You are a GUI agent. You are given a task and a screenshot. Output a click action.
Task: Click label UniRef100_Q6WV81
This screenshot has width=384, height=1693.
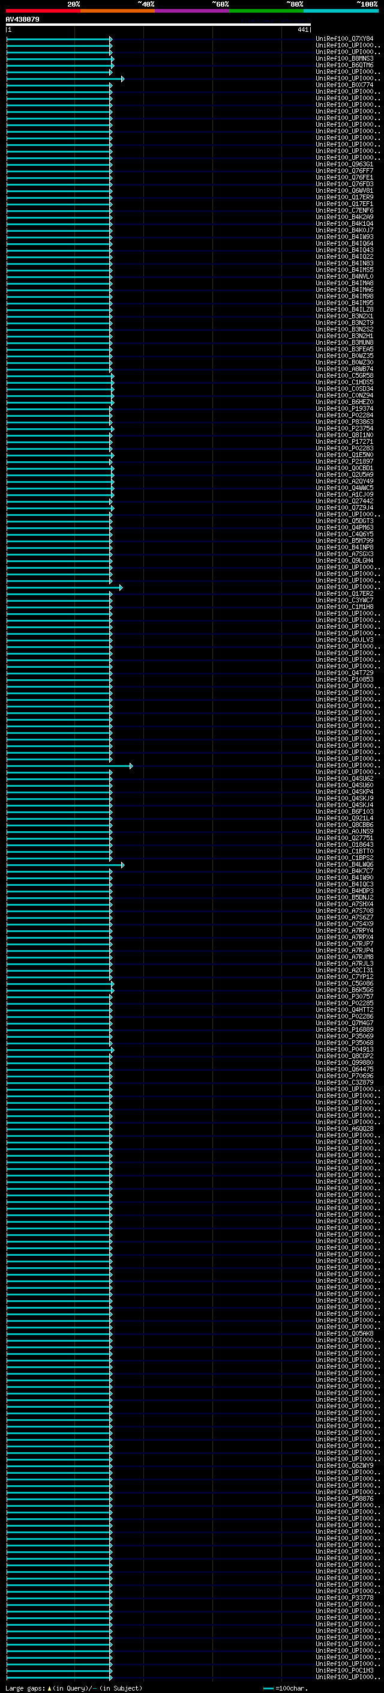tap(344, 190)
